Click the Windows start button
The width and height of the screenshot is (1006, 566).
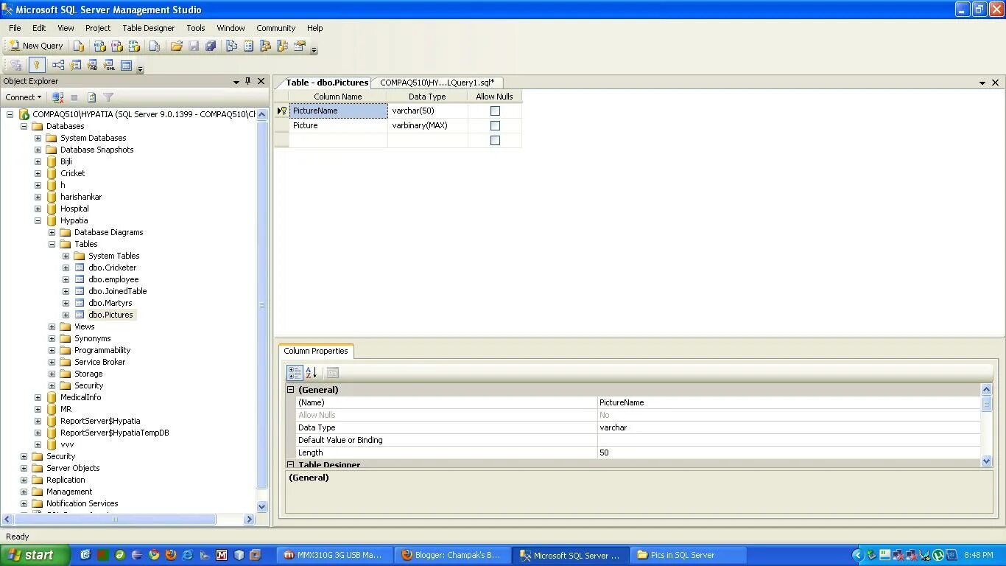click(35, 555)
